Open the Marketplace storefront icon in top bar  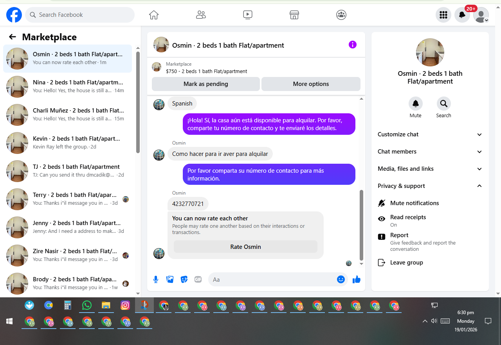point(294,15)
